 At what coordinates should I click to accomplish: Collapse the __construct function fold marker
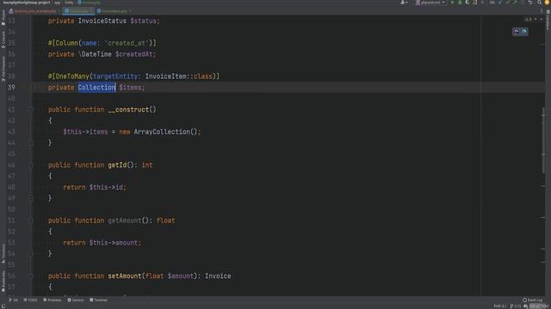[31, 110]
